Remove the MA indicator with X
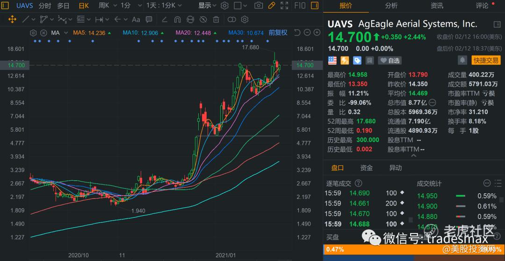This screenshot has height=261, width=505. pyautogui.click(x=43, y=33)
